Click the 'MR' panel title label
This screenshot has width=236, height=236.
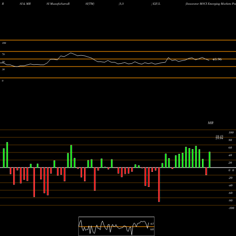point(211,123)
